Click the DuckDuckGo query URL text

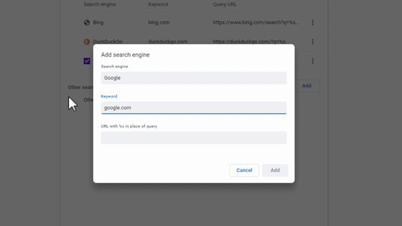[x=249, y=41]
